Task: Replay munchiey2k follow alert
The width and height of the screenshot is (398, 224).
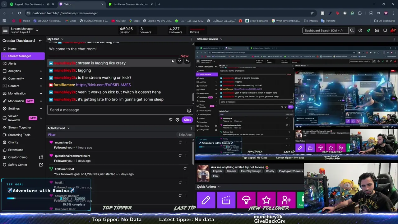Action: [180, 142]
